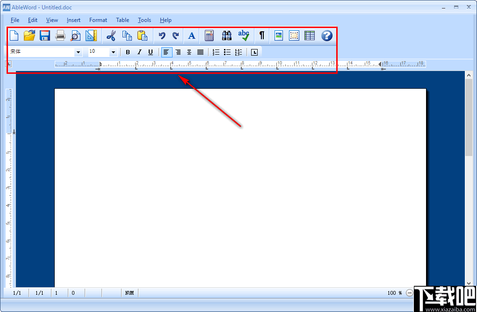Open the Format menu

(x=98, y=20)
